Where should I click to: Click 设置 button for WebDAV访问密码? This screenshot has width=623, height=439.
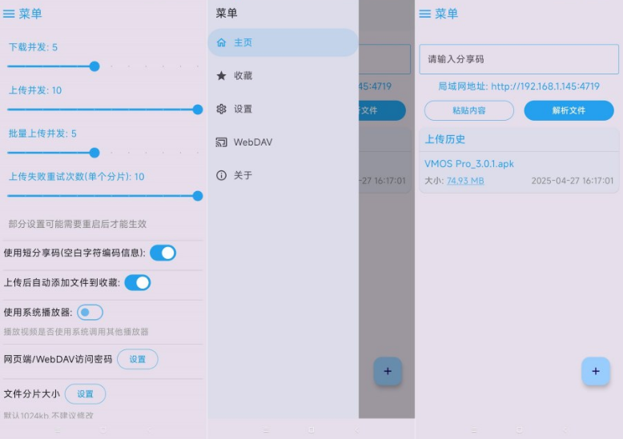(138, 359)
